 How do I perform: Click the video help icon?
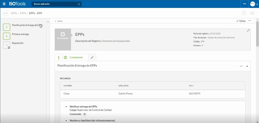[x=244, y=13]
